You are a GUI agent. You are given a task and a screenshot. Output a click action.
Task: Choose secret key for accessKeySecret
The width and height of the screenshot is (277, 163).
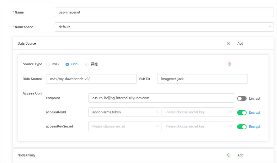coord(198,126)
